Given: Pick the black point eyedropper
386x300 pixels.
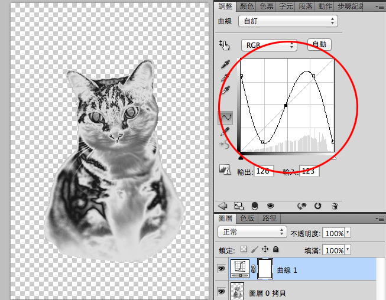Looking at the screenshot, I should pos(225,64).
